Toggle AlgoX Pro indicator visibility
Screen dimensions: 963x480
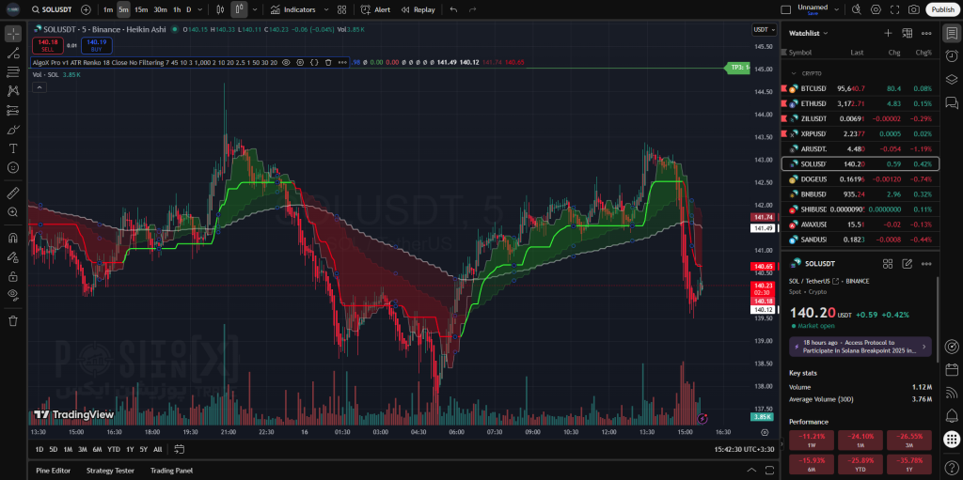(286, 63)
